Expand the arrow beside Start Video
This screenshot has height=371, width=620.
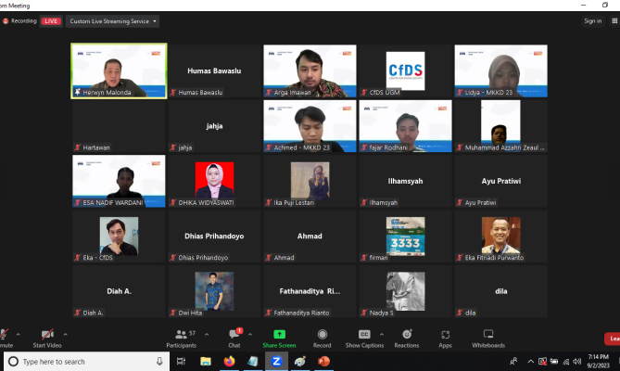[65, 332]
